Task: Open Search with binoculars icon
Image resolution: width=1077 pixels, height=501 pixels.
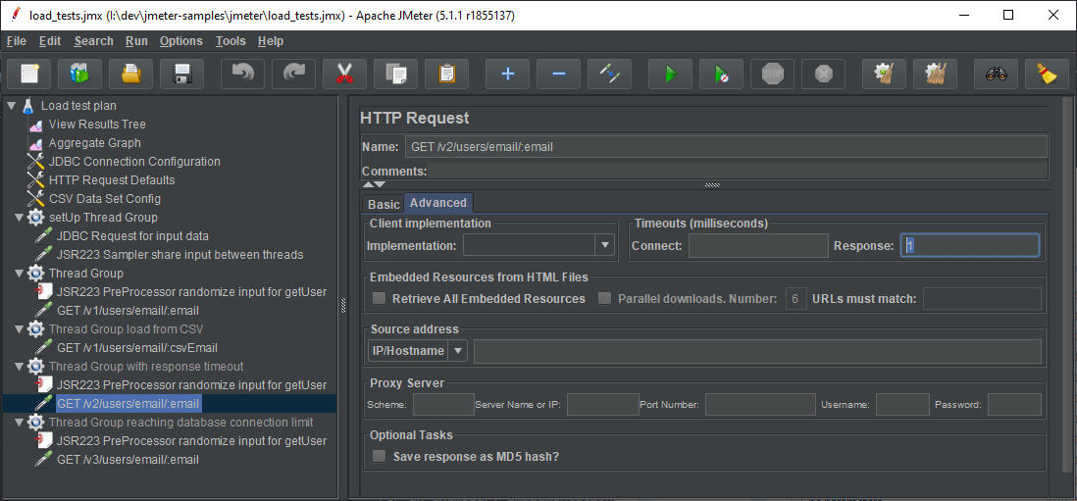Action: (996, 74)
